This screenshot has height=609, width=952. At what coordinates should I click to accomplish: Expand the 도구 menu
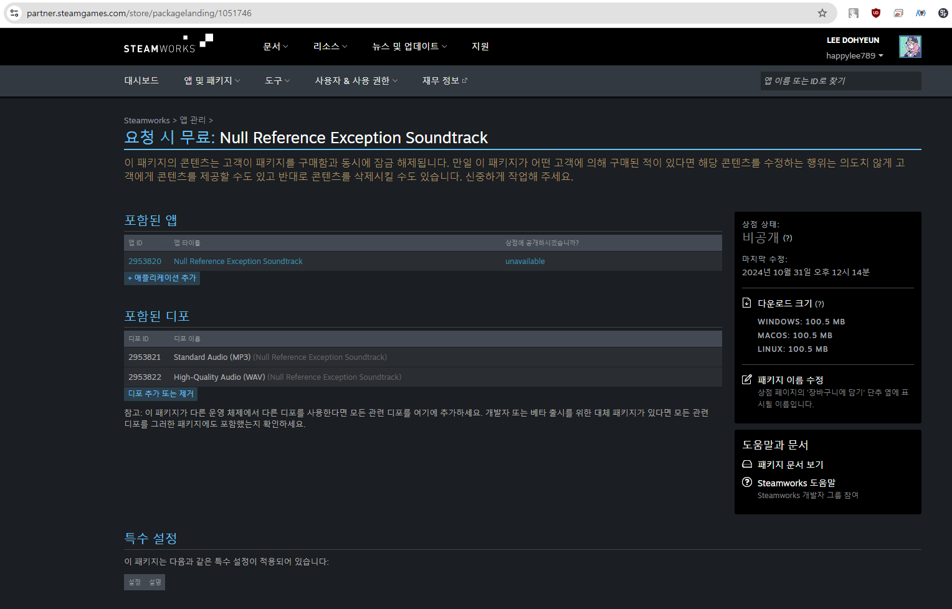point(277,80)
